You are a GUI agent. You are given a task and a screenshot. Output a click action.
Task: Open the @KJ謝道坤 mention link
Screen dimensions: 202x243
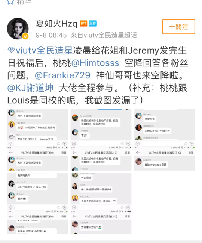coord(30,88)
